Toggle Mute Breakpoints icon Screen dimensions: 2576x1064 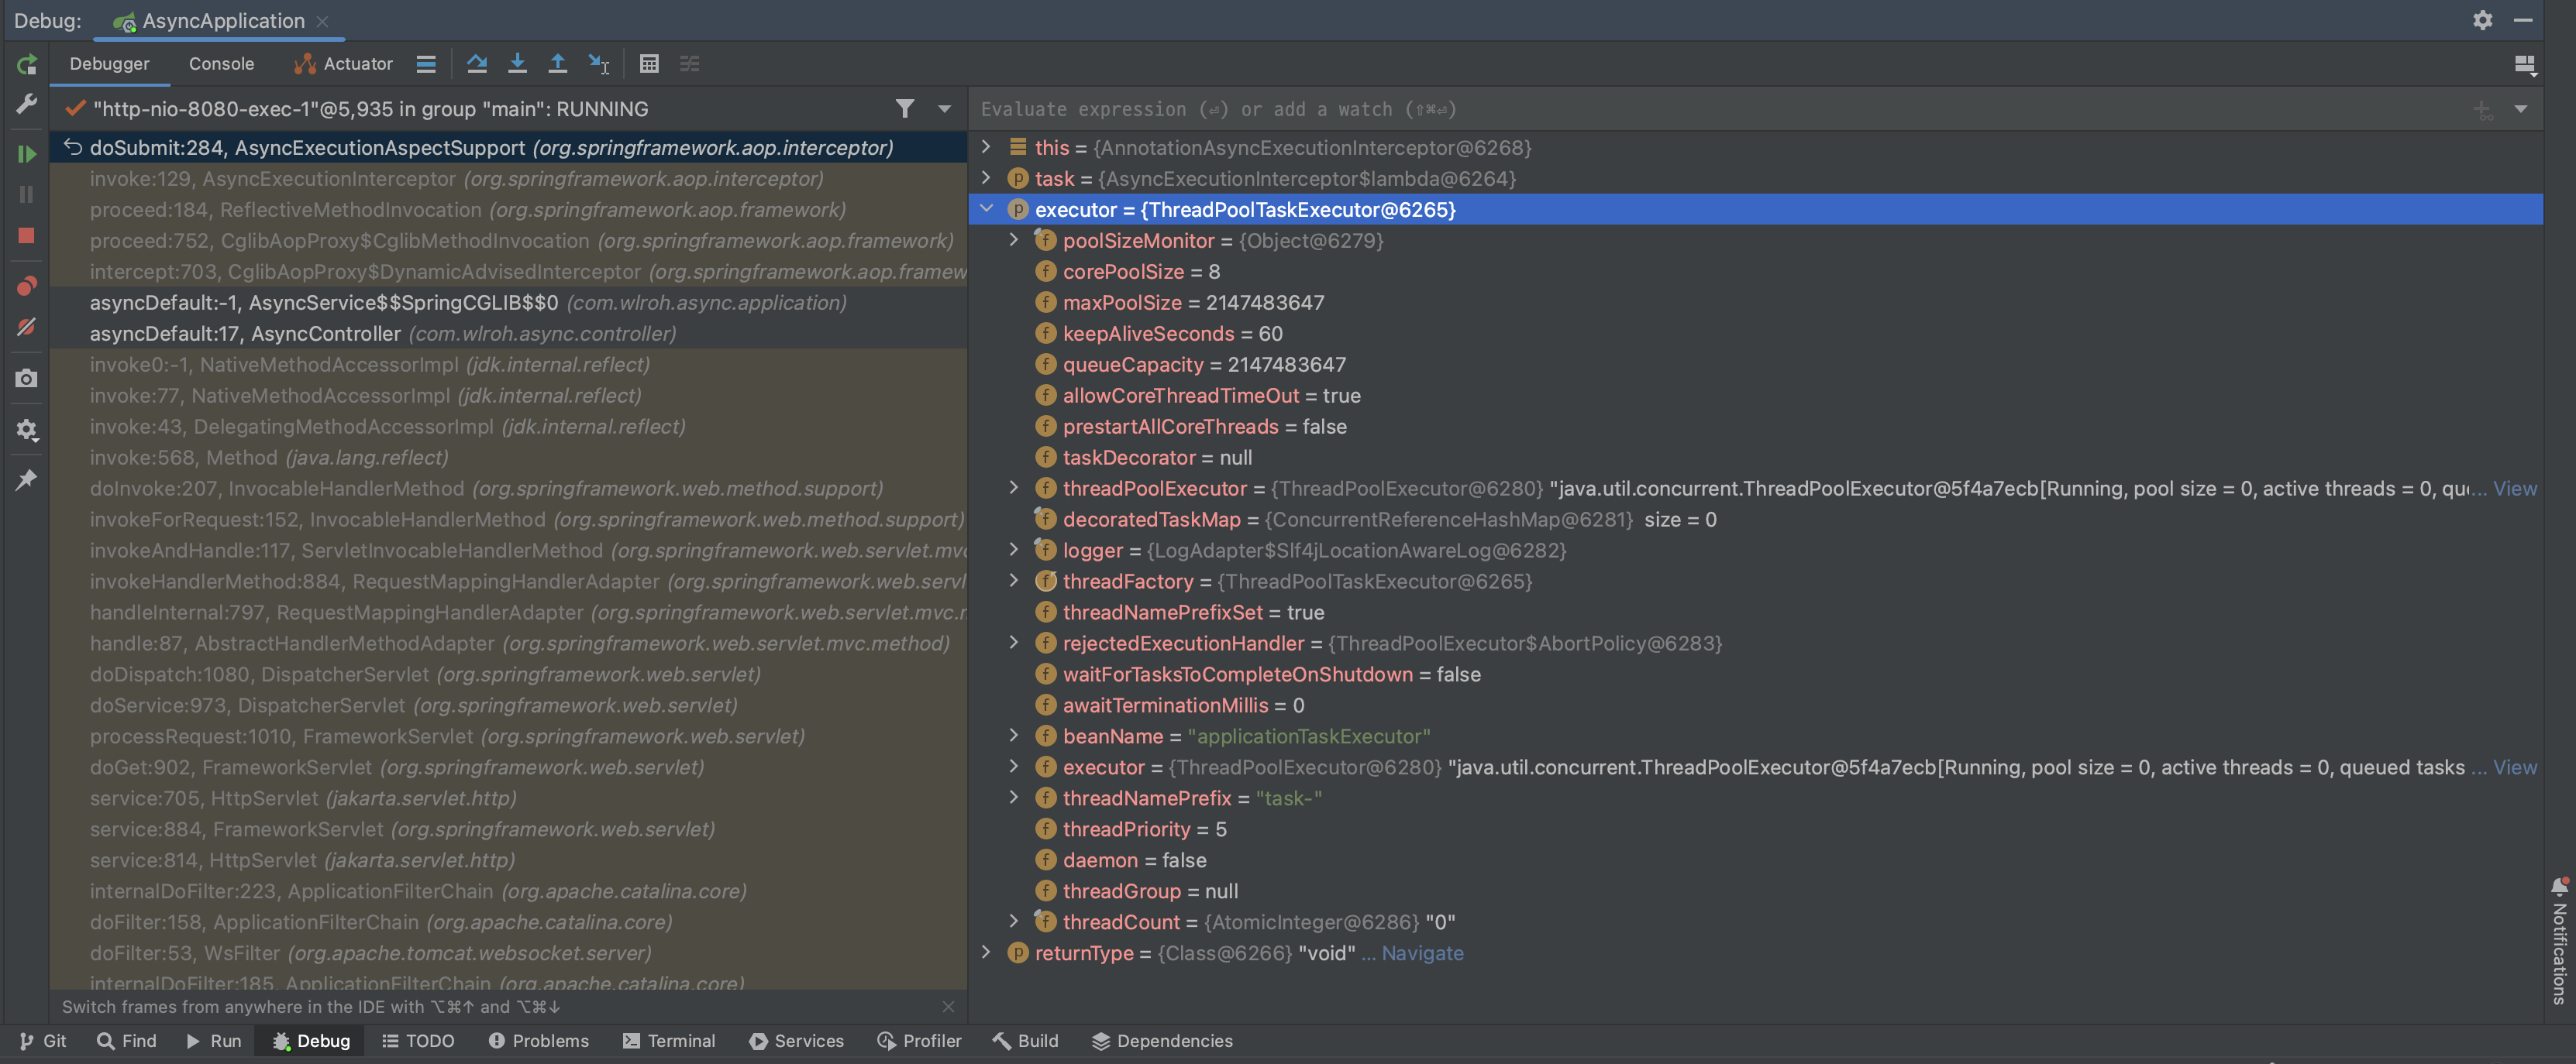tap(27, 328)
